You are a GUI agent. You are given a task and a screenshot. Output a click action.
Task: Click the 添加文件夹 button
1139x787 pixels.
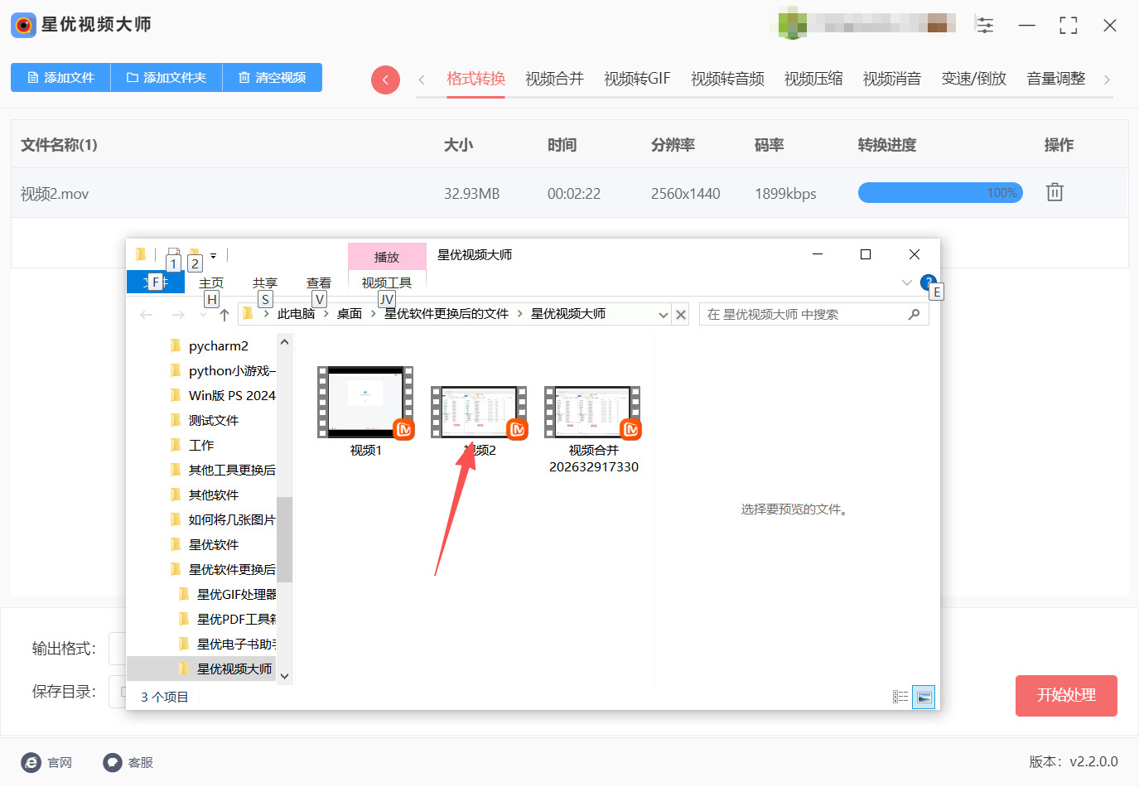point(167,78)
